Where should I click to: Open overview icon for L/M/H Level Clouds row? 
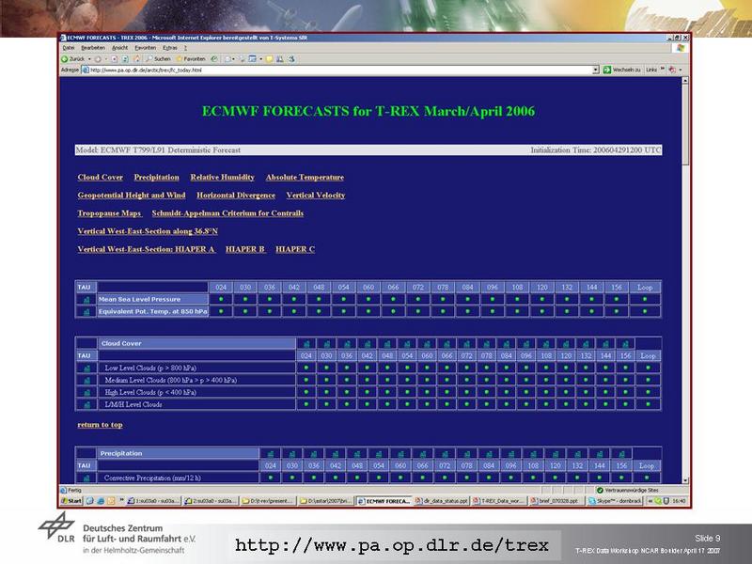pyautogui.click(x=86, y=405)
